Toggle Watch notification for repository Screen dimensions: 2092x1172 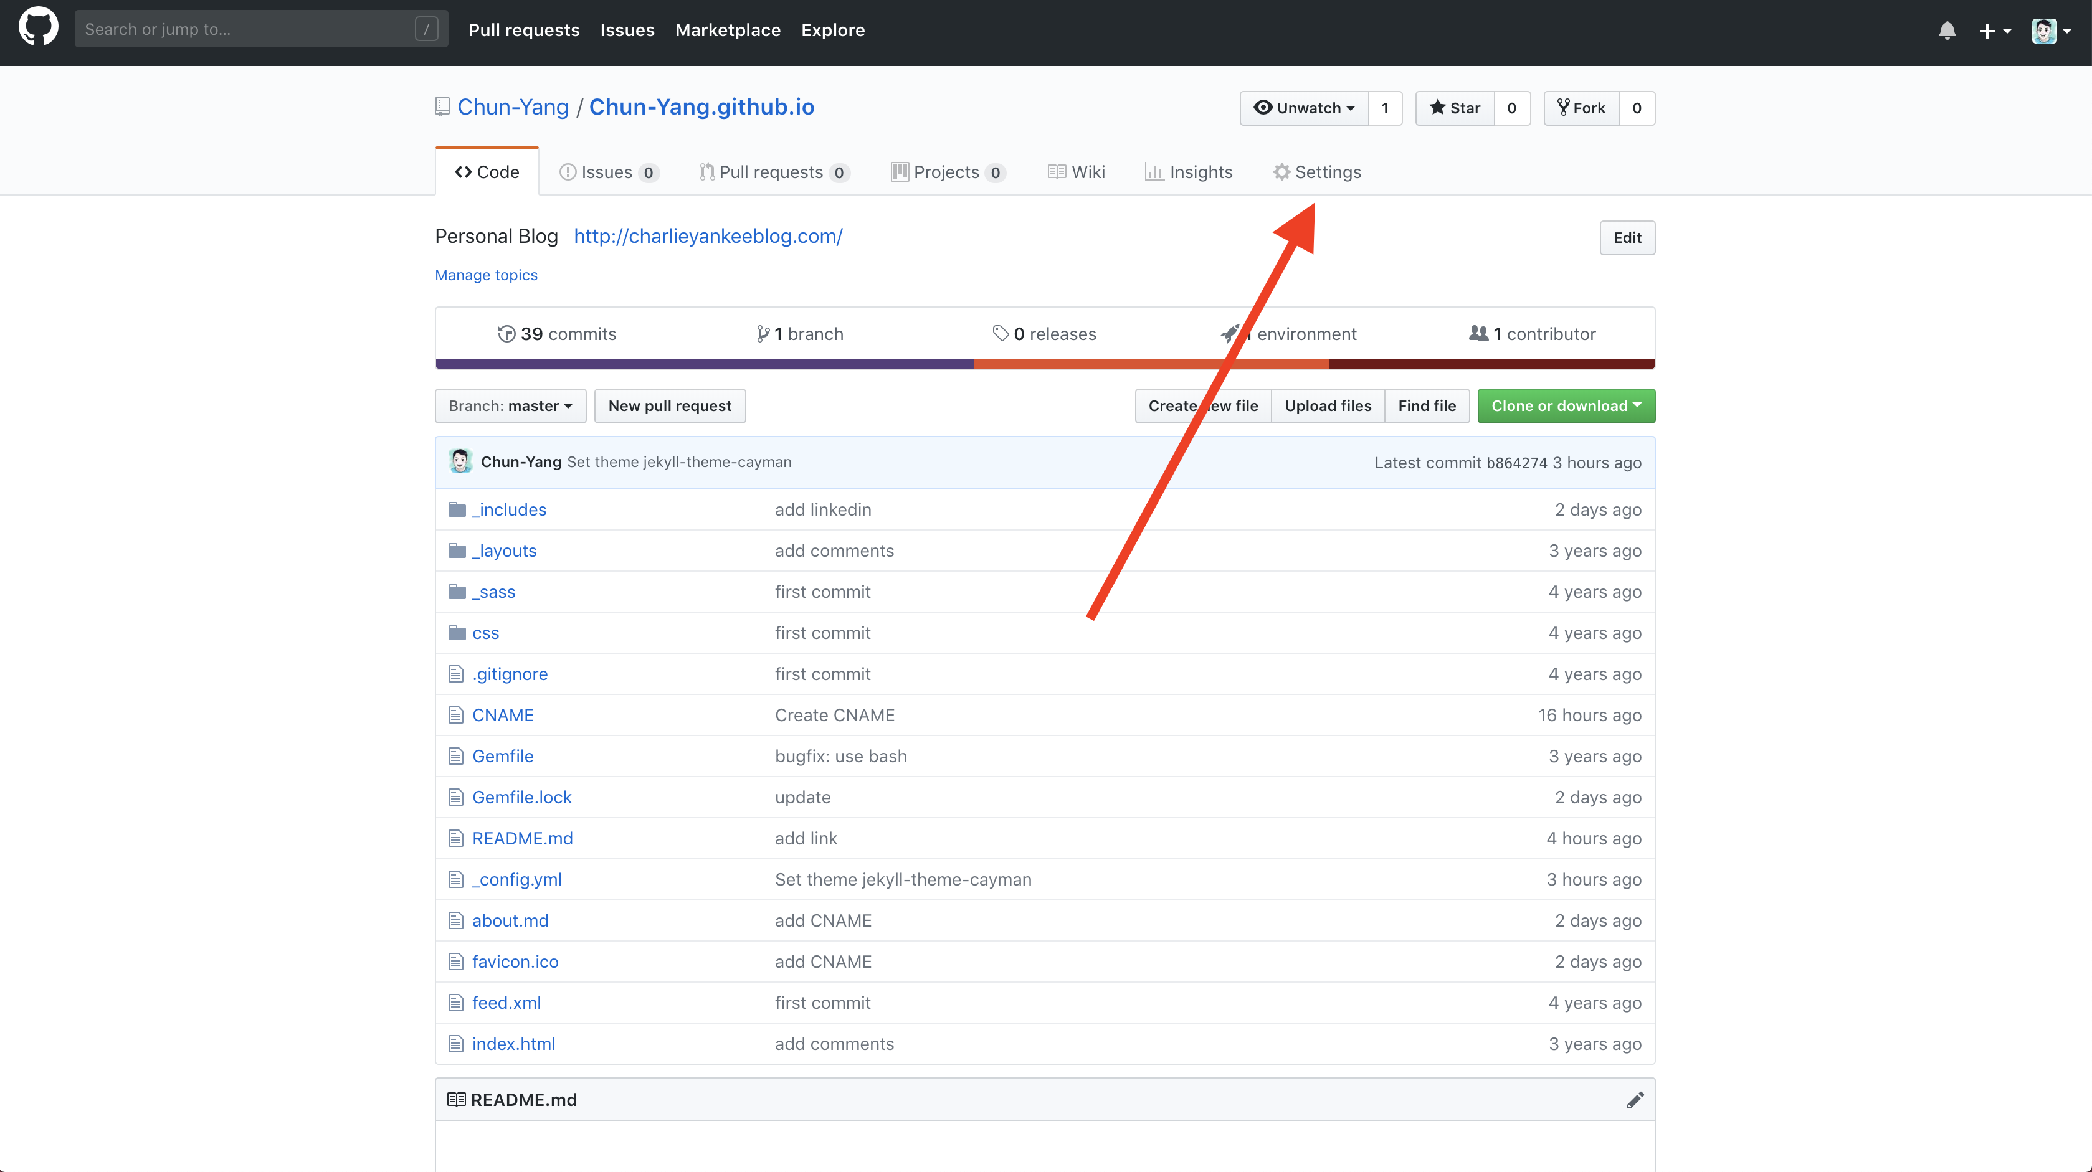[1300, 108]
